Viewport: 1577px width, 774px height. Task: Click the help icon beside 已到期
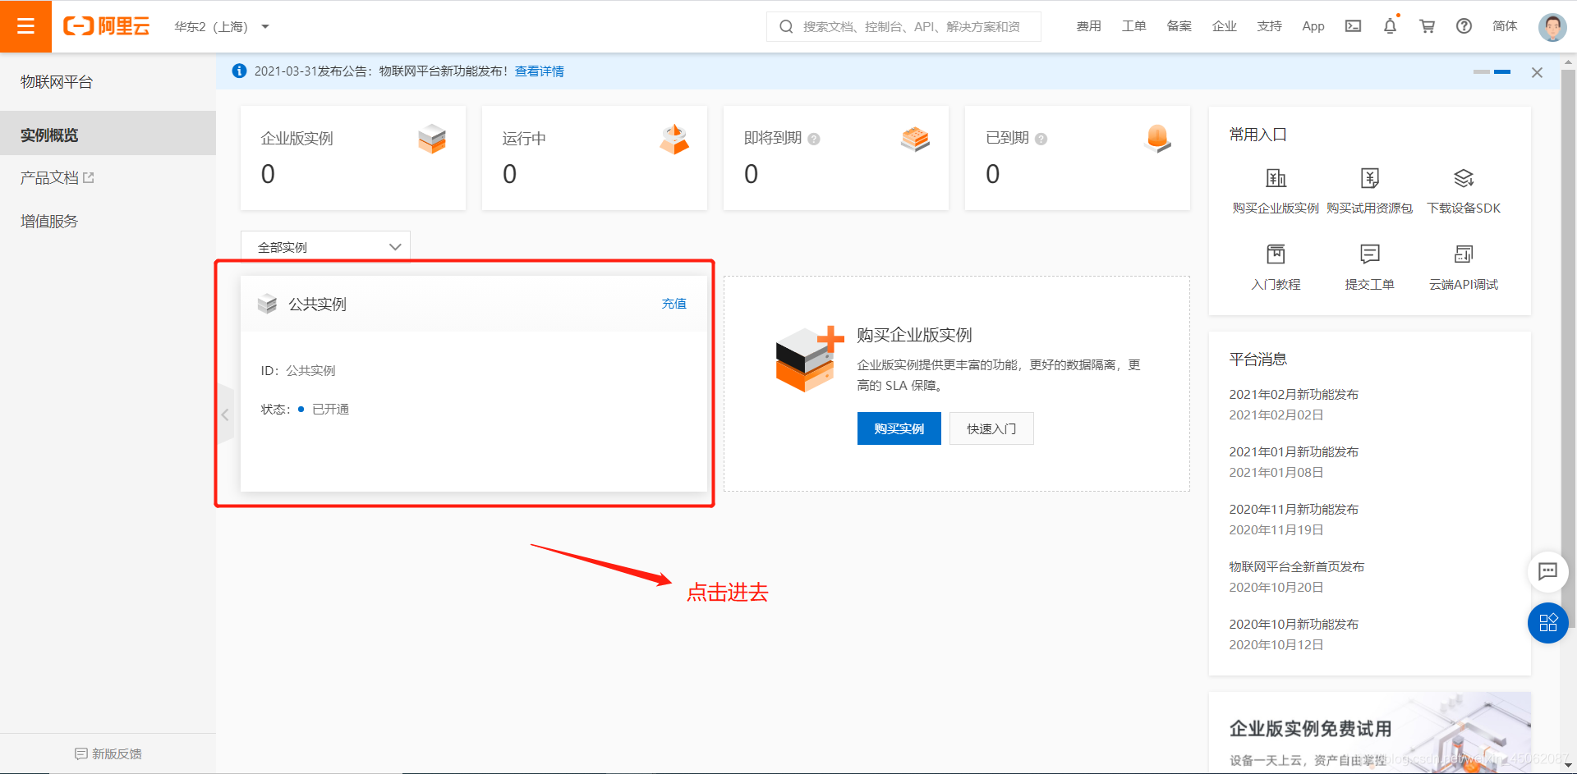point(1041,139)
